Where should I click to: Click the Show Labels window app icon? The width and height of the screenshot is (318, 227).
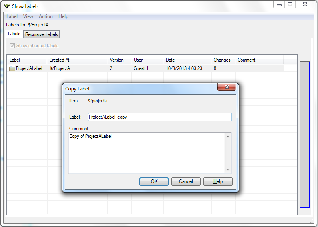tap(7, 6)
